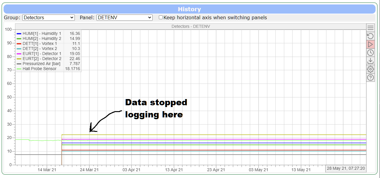Click the DETT[2] - Vortex 2 legend entry
Screen dimensions: 380x178
coord(48,48)
